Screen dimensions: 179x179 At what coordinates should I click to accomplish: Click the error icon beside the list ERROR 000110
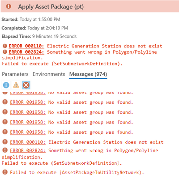[5, 142]
